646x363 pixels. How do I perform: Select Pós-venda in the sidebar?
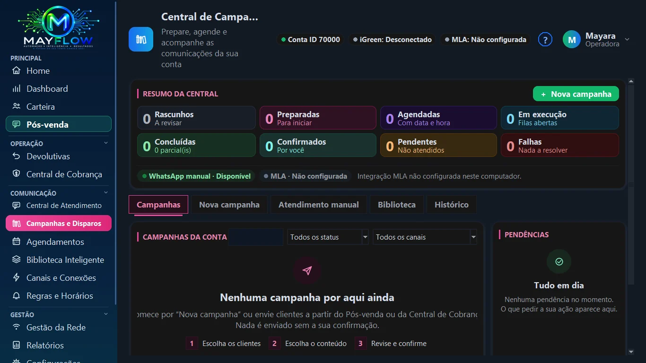(59, 125)
